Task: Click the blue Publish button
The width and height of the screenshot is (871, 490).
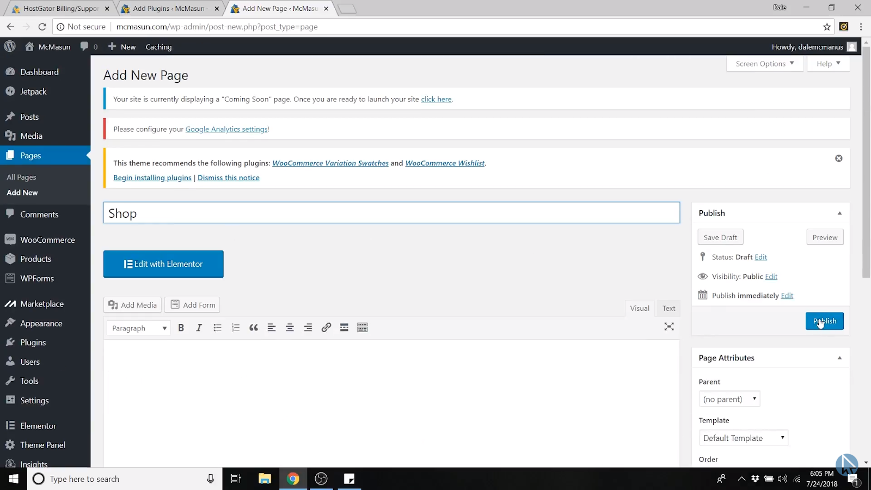Action: point(825,321)
